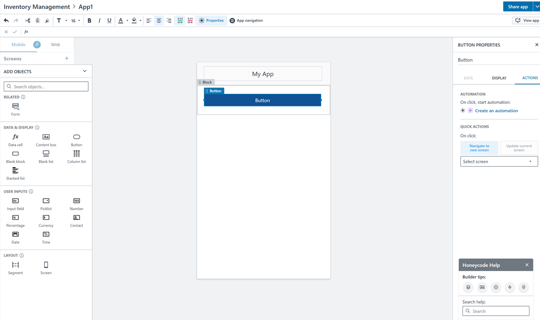The image size is (540, 320).
Task: Switch to the Web tab
Action: 55,45
